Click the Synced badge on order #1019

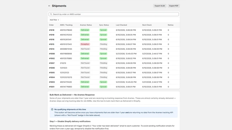pos(103,35)
